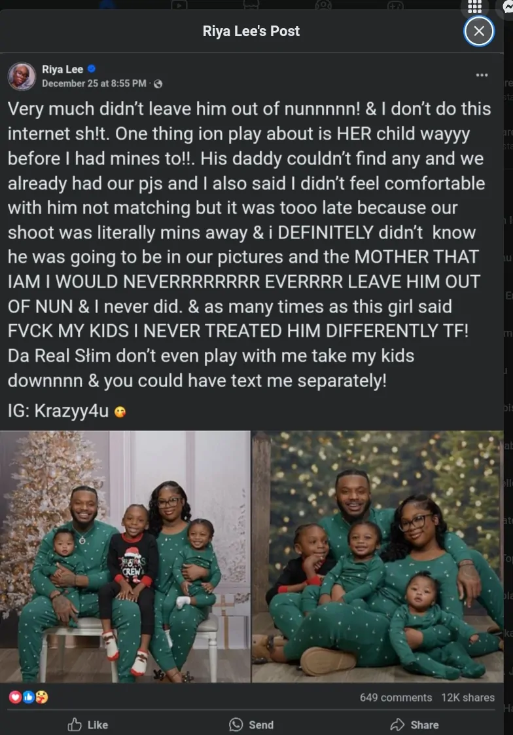This screenshot has width=513, height=735.
Task: Click the blue verified badge
Action: (x=92, y=69)
